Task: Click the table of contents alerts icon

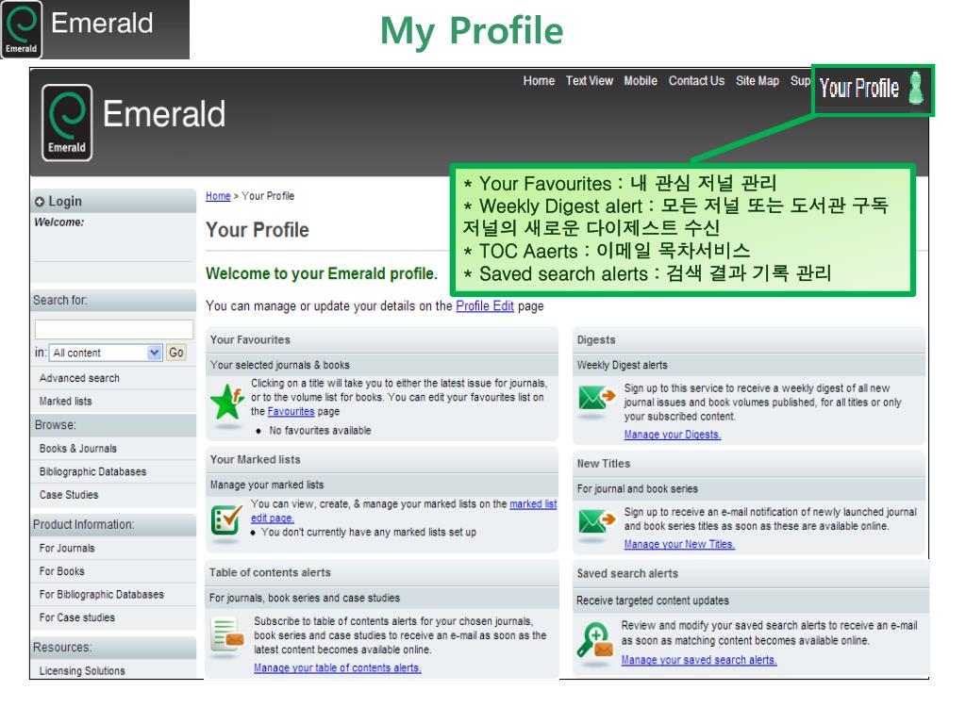Action: click(226, 634)
